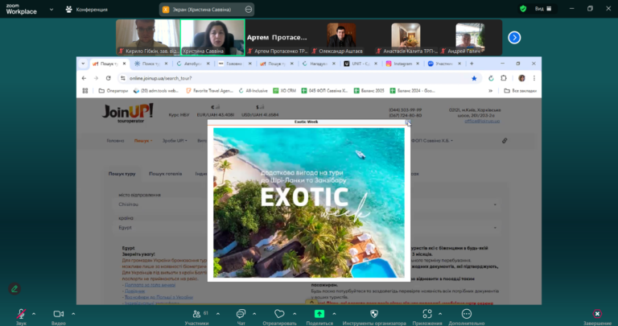The width and height of the screenshot is (618, 326).
Task: Open the Приложения apps icon
Action: pyautogui.click(x=427, y=314)
